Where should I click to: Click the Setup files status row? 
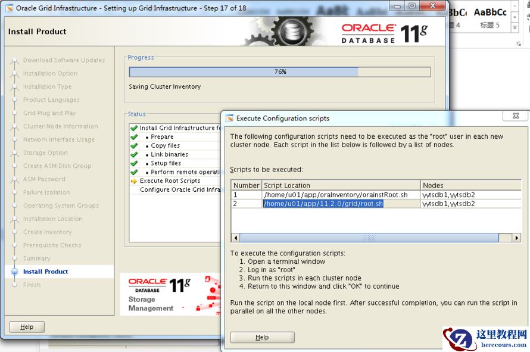(174, 163)
